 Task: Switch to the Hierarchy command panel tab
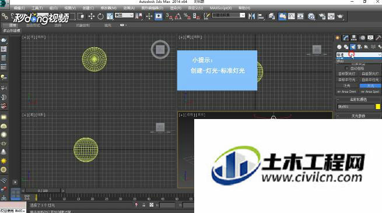pyautogui.click(x=354, y=38)
